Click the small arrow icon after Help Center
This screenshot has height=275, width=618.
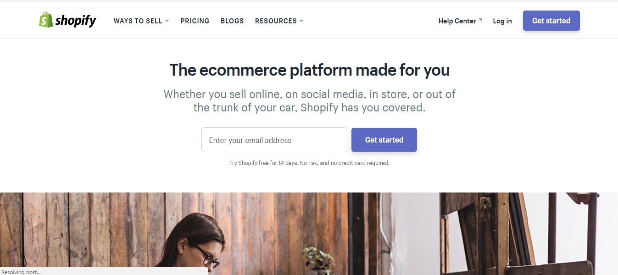tap(480, 20)
